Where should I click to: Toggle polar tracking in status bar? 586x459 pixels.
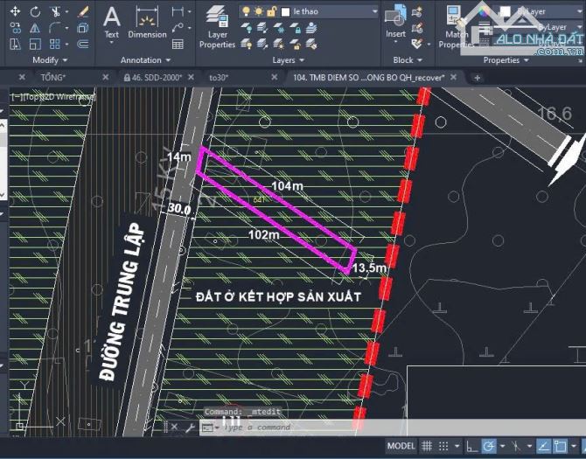pos(490,446)
